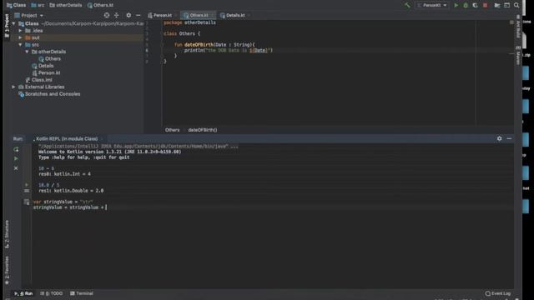This screenshot has width=534, height=300.
Task: Open the TODO tool window button
Action: 52,293
